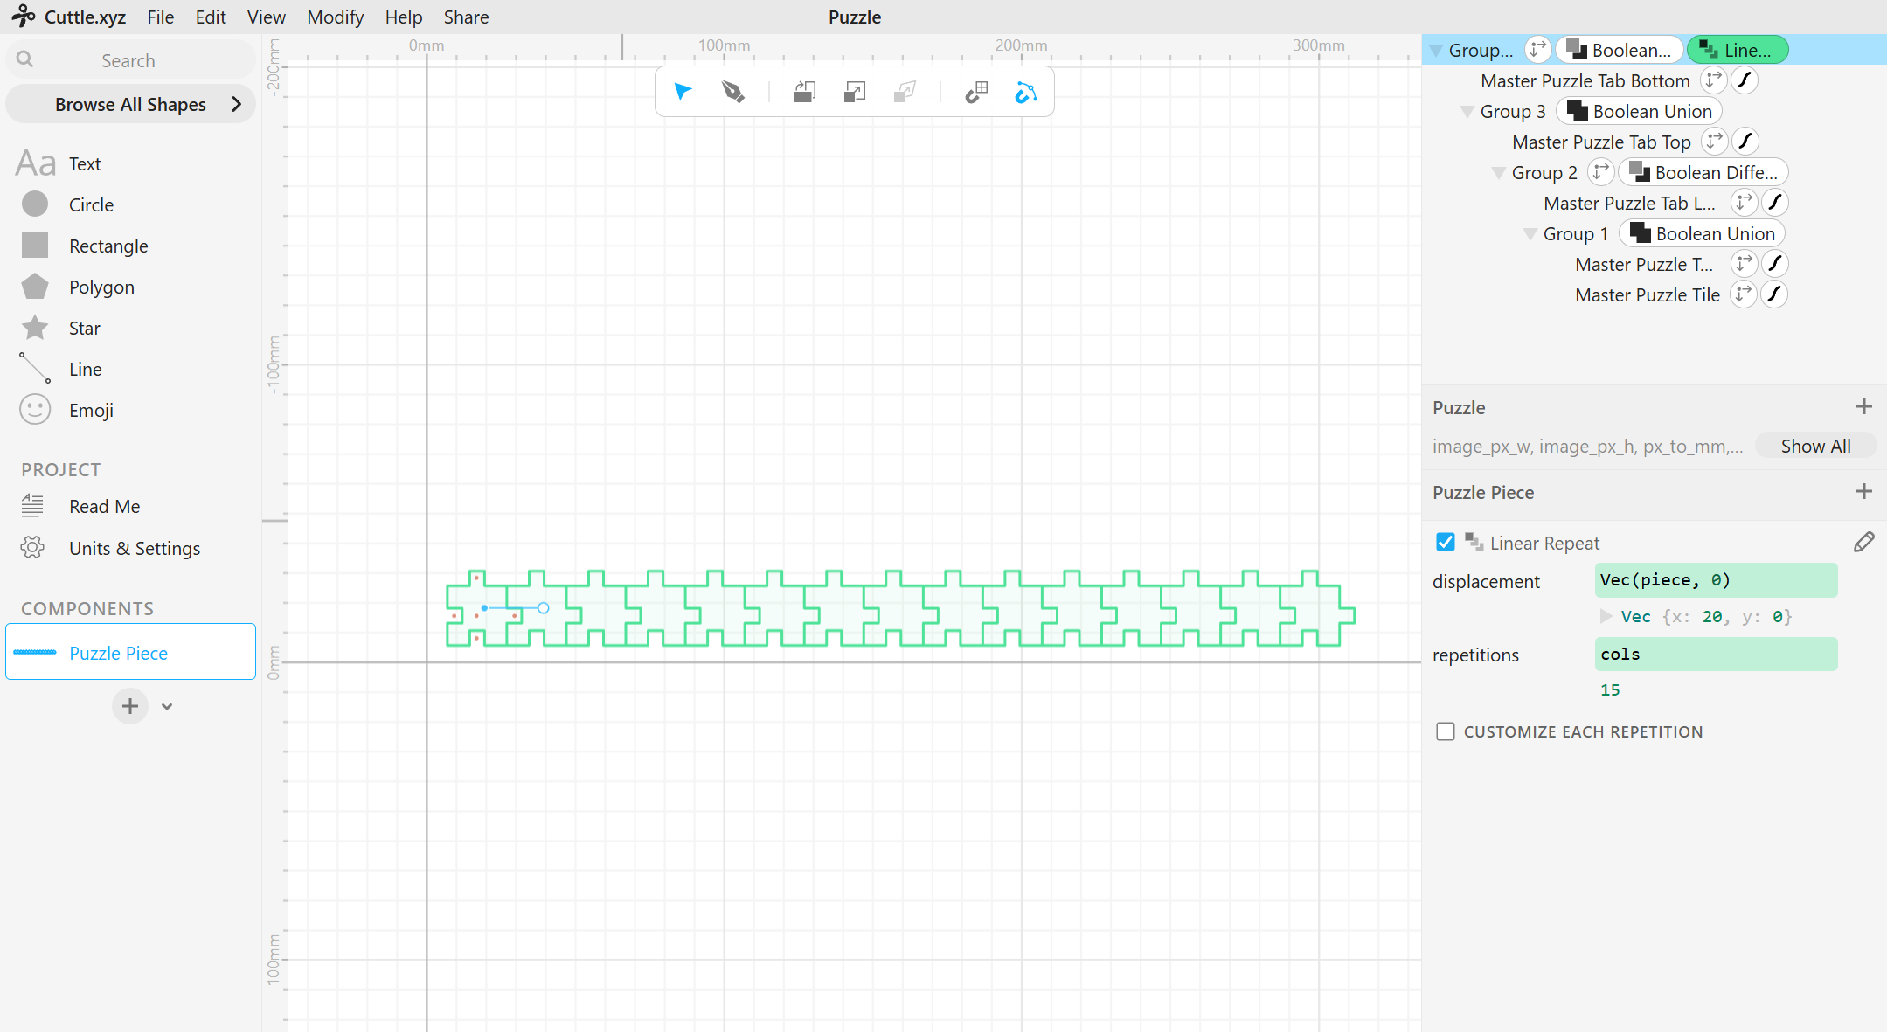Click path icon for Master Puzzle Tab L...
Viewport: 1887px width, 1032px height.
pos(1774,203)
